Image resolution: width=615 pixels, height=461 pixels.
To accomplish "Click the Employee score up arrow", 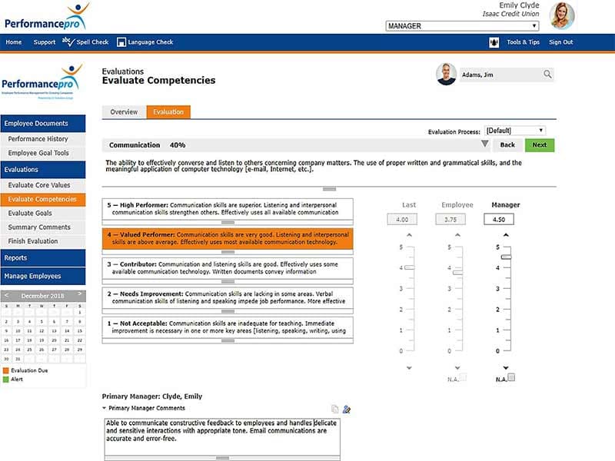I will [x=457, y=235].
